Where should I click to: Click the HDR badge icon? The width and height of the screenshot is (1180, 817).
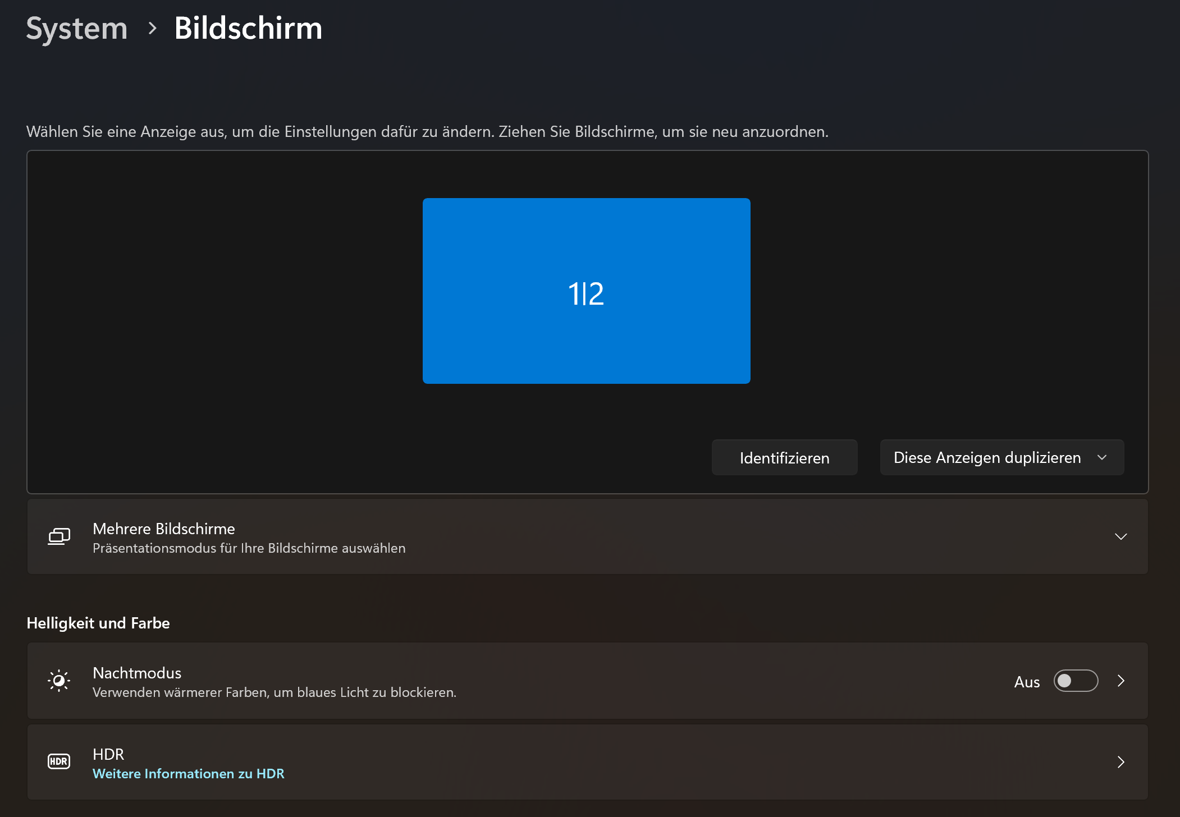pyautogui.click(x=59, y=761)
